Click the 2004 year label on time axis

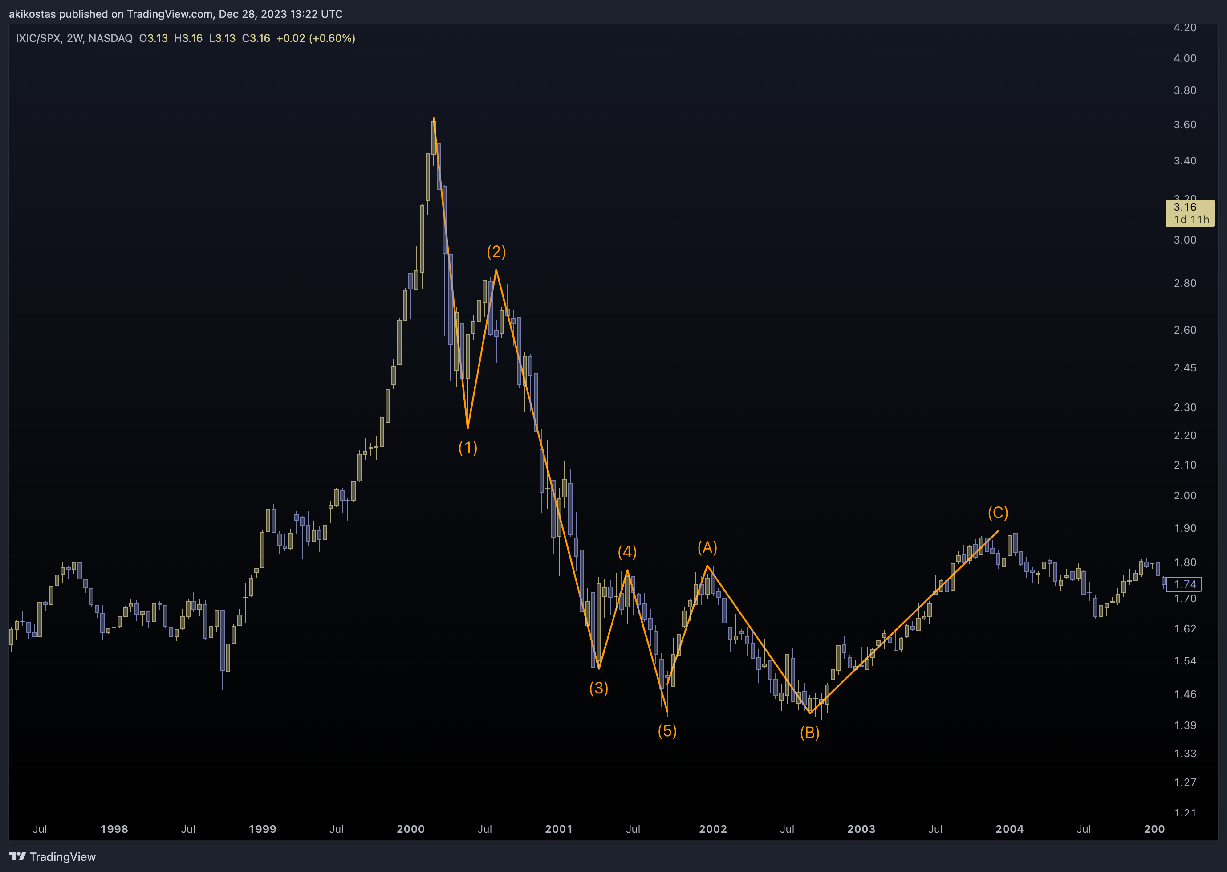1010,829
